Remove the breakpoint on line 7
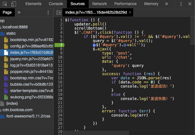195x135 pixels. tap(60, 45)
